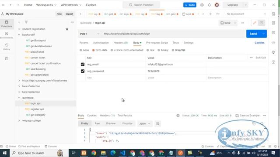The height and width of the screenshot is (157, 280).
Task: Switch to the Params tab
Action: pos(84,43)
